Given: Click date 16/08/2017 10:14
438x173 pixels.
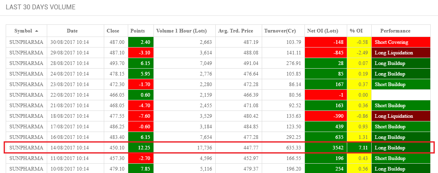Looking at the screenshot, I should (x=70, y=137).
